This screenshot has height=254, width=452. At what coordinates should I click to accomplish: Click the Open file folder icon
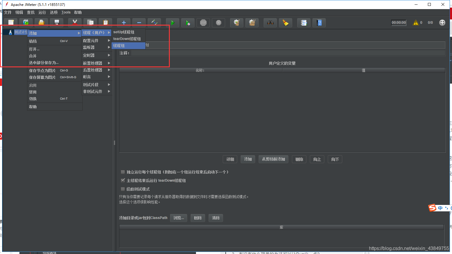click(41, 23)
